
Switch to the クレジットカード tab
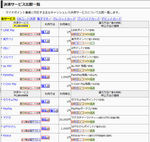(64, 19)
